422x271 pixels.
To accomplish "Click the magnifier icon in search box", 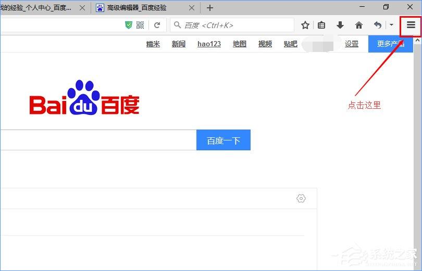I will tap(177, 25).
